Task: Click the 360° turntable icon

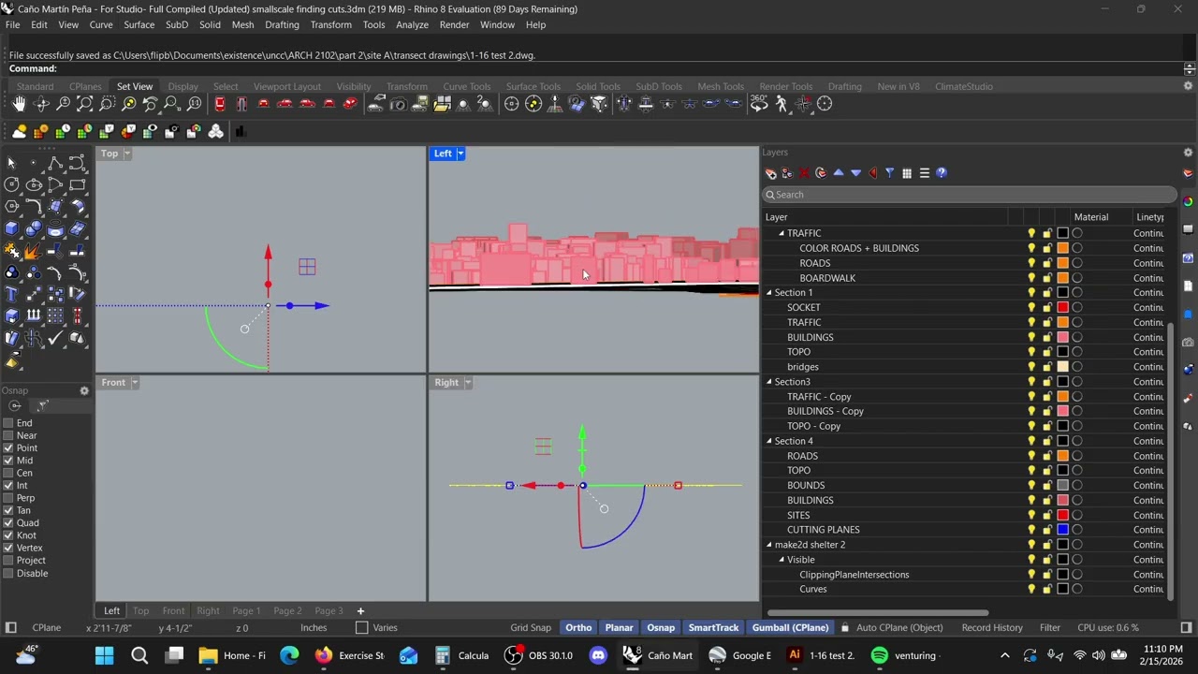Action: [759, 104]
